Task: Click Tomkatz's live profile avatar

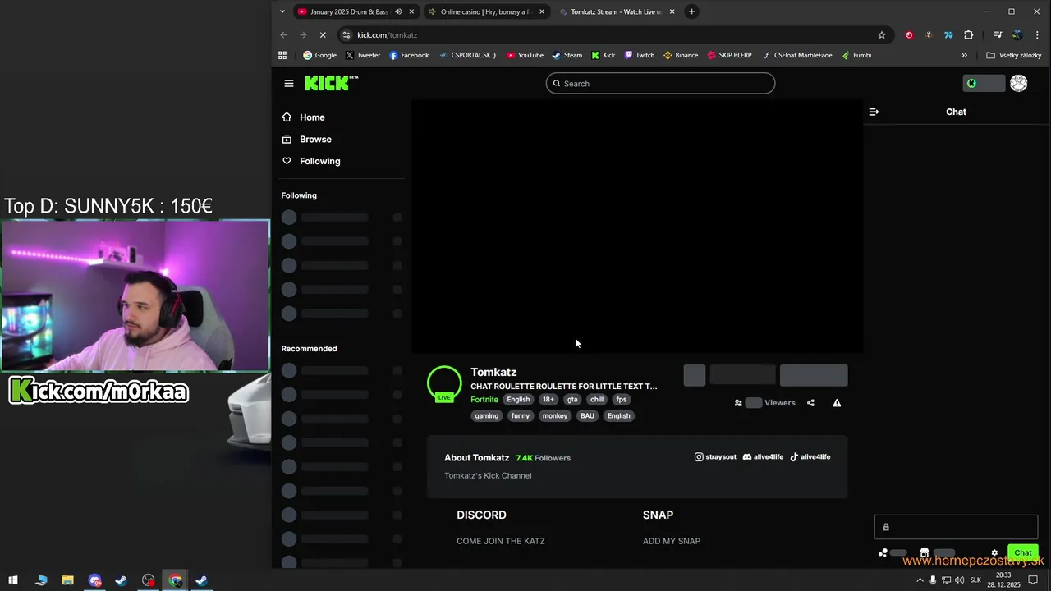Action: click(x=444, y=383)
